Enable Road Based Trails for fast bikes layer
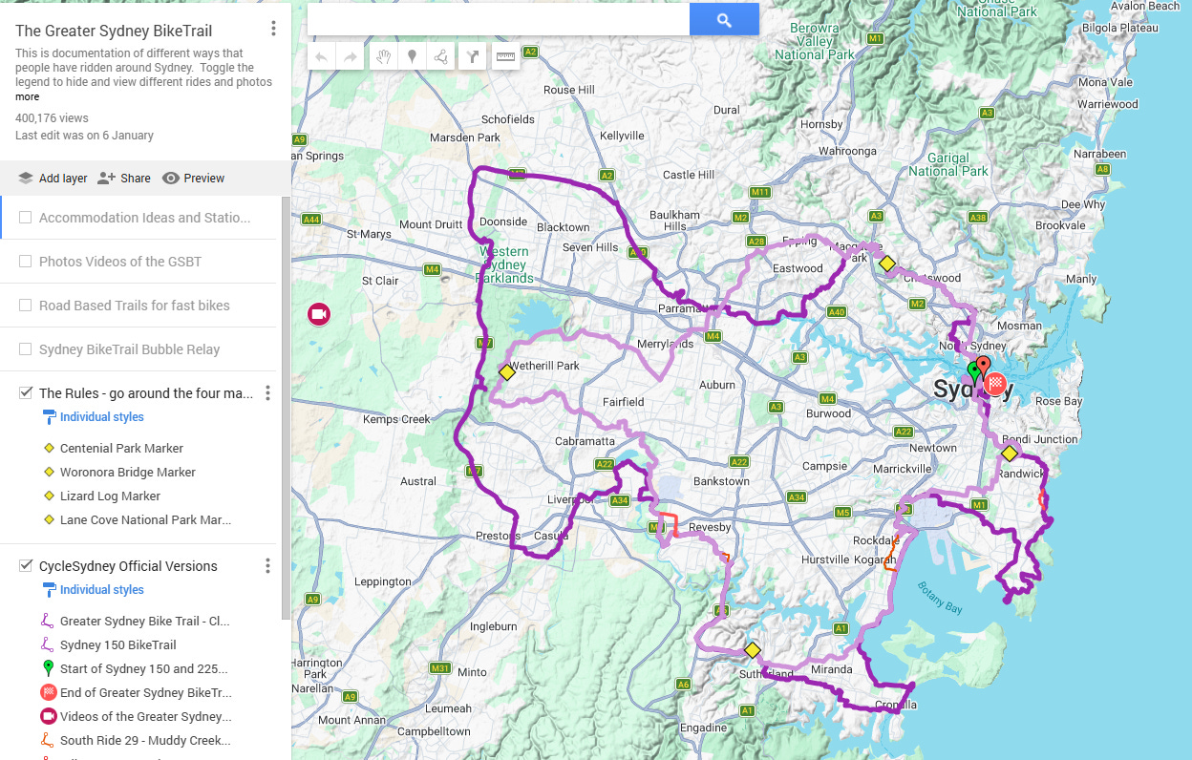Screen dimensions: 1192x760 pyautogui.click(x=26, y=306)
